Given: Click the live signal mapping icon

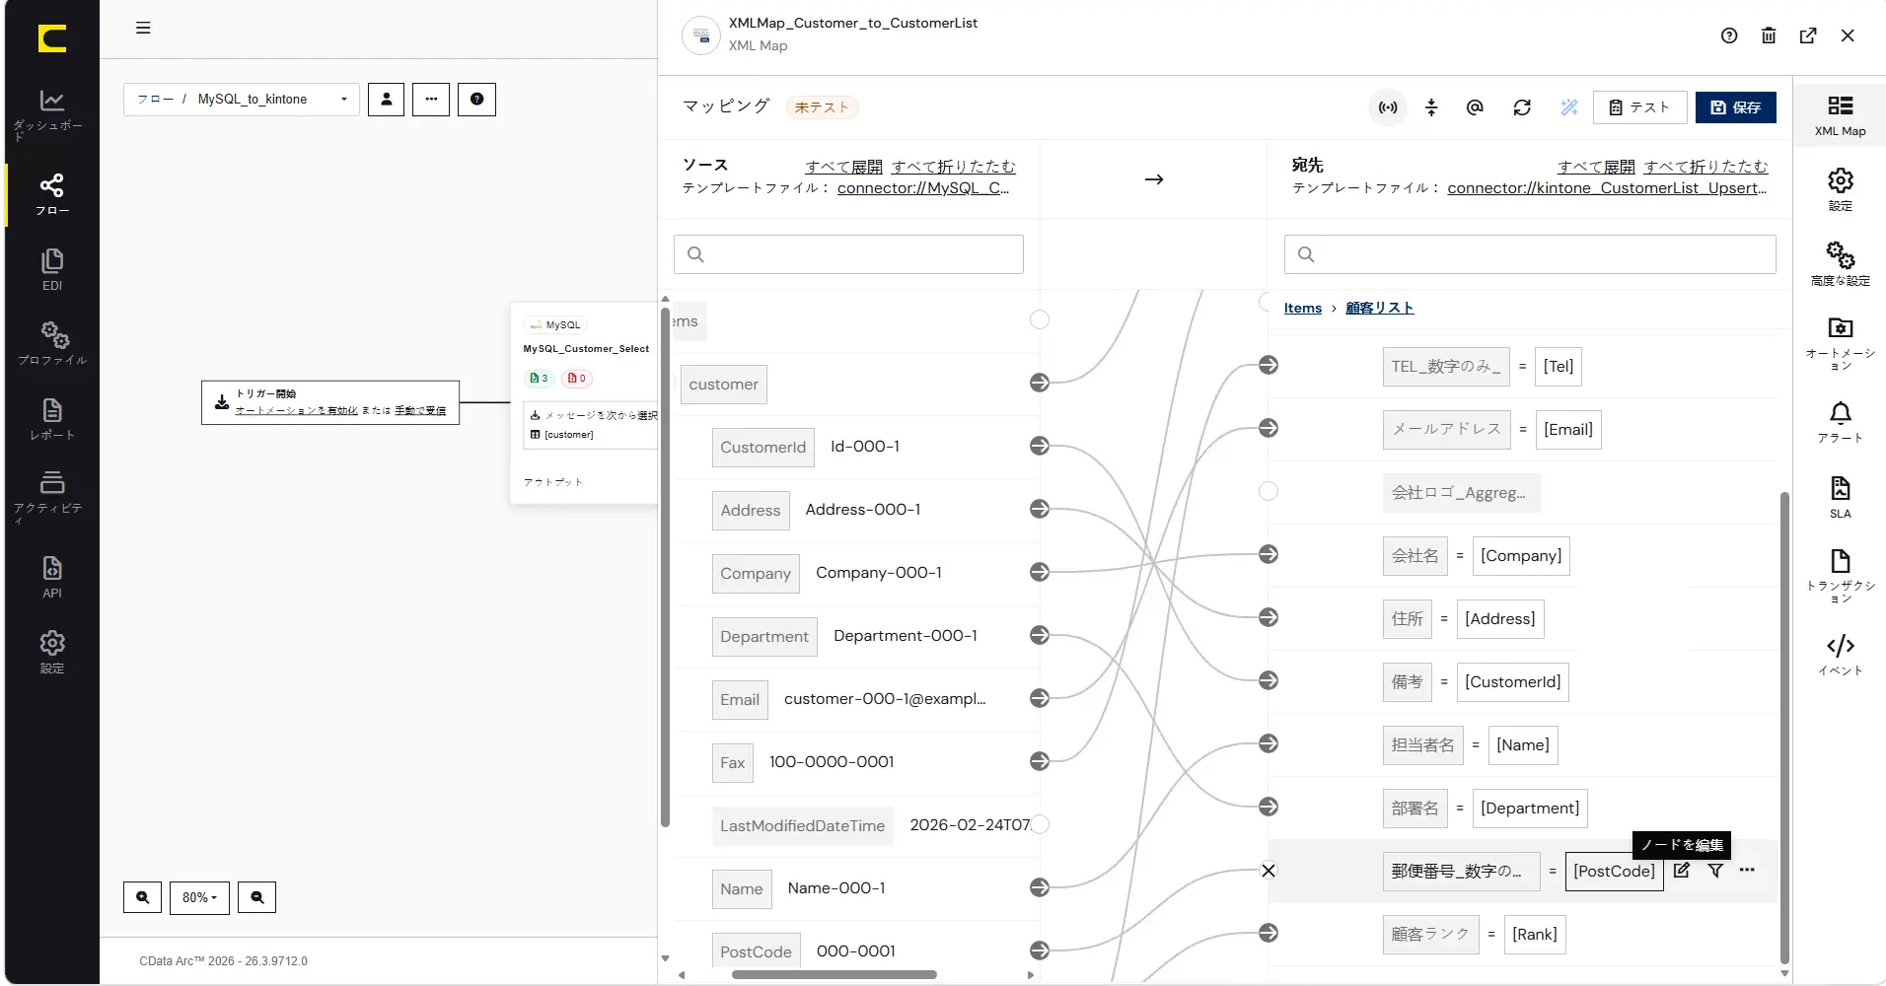Looking at the screenshot, I should coord(1388,107).
